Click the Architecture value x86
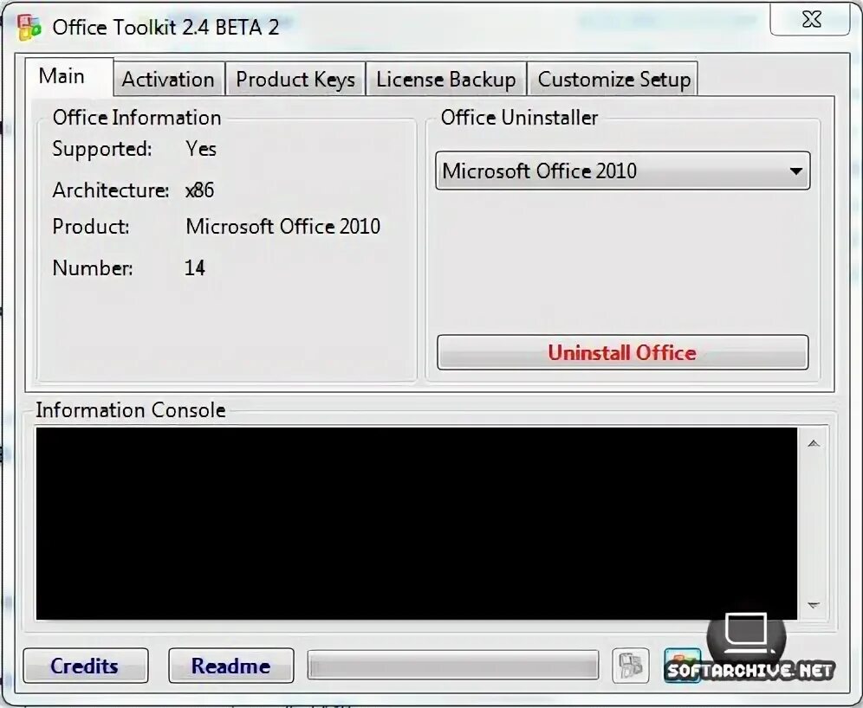This screenshot has height=708, width=863. coord(200,190)
